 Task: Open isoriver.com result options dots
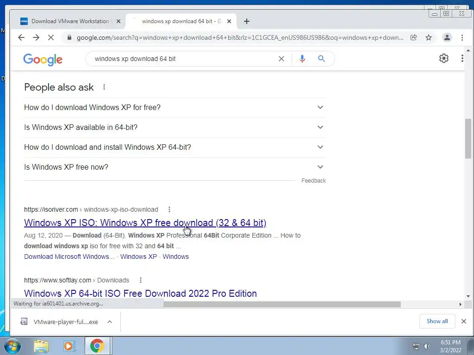pos(169,209)
